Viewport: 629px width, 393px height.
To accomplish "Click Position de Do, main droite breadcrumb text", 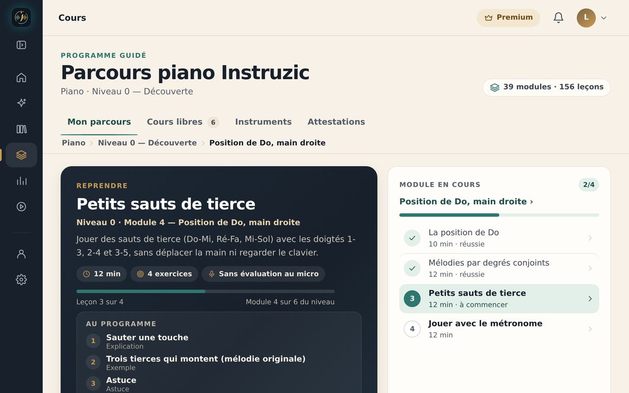I will 267,143.
